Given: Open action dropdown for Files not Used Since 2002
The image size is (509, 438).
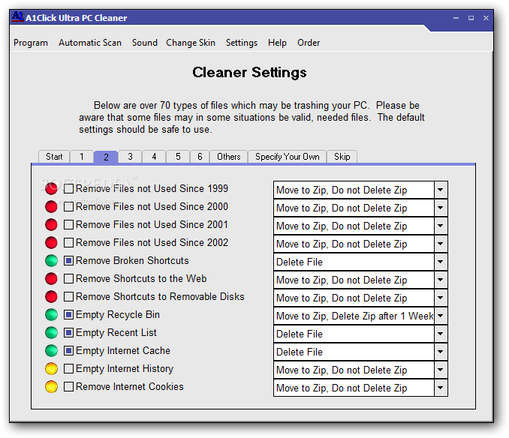Looking at the screenshot, I should (441, 244).
